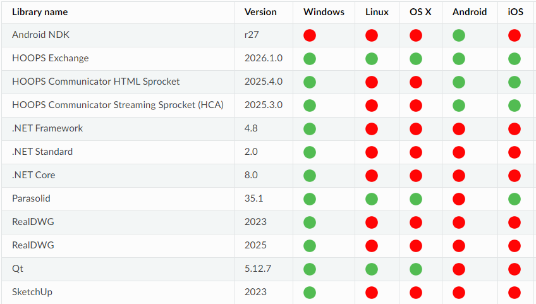
Task: Select HOOPS Communicator Streaming Sprocket (HCA) name
Action: point(118,105)
